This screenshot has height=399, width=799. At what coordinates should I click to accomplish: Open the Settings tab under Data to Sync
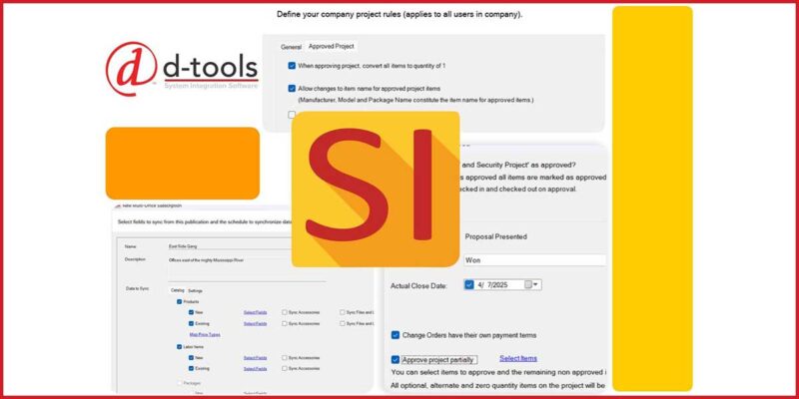195,290
